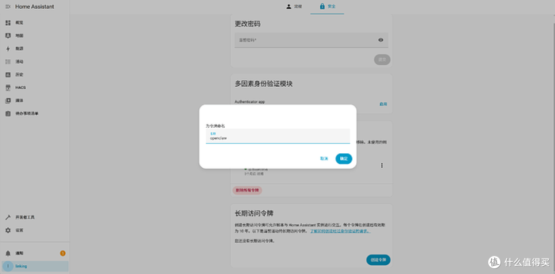Open the authenticated requests help link
555x274 pixels.
[x=340, y=231]
